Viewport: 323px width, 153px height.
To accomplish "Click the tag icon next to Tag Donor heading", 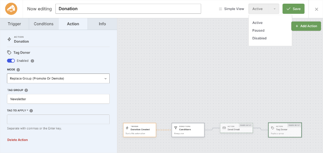I will pyautogui.click(x=9, y=52).
